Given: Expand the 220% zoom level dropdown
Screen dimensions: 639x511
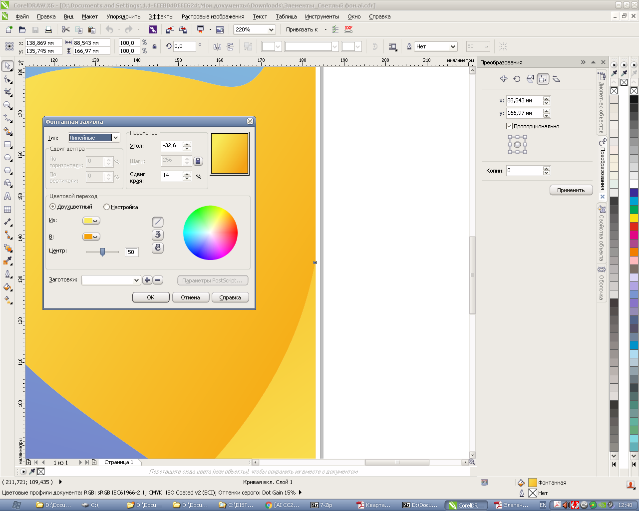Looking at the screenshot, I should point(271,30).
